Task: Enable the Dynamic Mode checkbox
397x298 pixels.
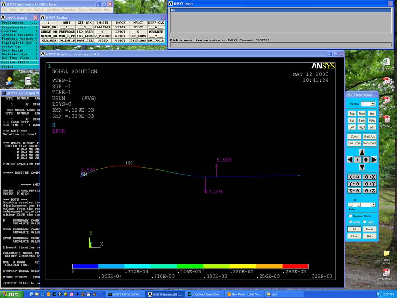Action: tap(350, 216)
